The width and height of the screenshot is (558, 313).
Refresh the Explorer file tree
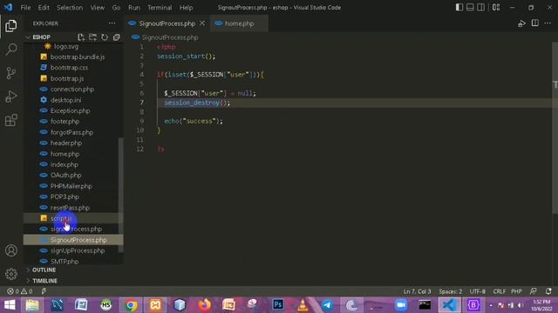tap(105, 37)
